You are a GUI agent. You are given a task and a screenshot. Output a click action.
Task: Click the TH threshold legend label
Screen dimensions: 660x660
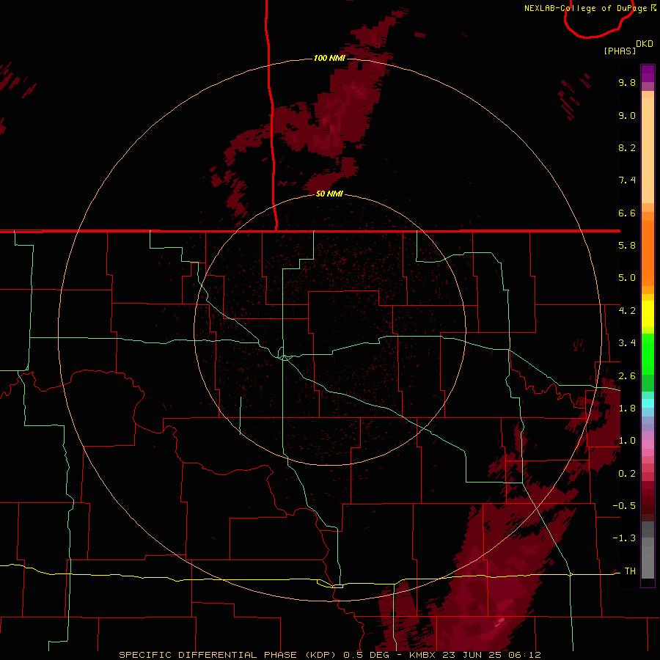point(630,571)
